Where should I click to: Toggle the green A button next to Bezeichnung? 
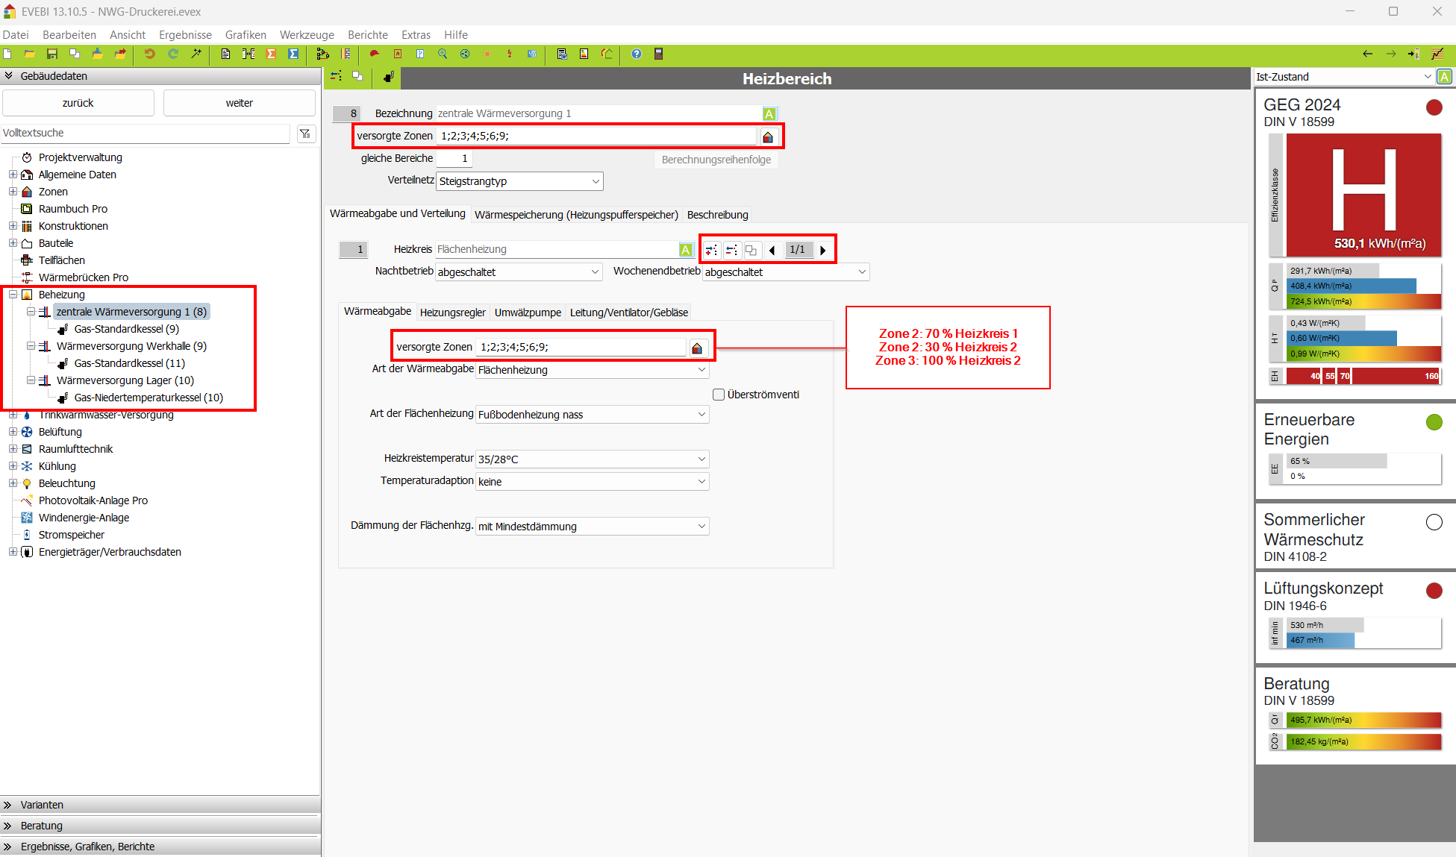click(769, 114)
